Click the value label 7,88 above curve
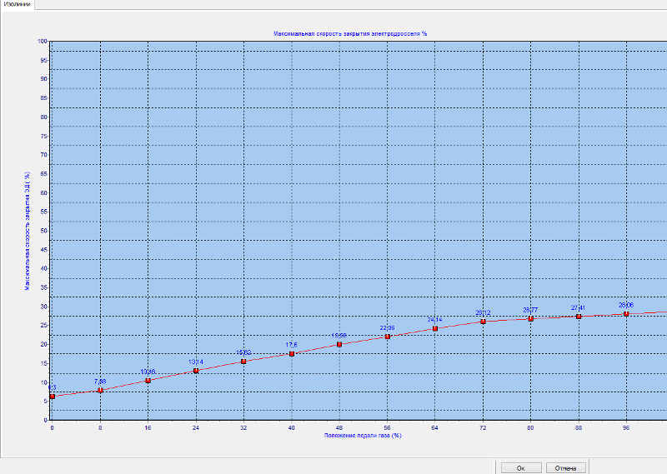The height and width of the screenshot is (474, 667). [x=100, y=381]
